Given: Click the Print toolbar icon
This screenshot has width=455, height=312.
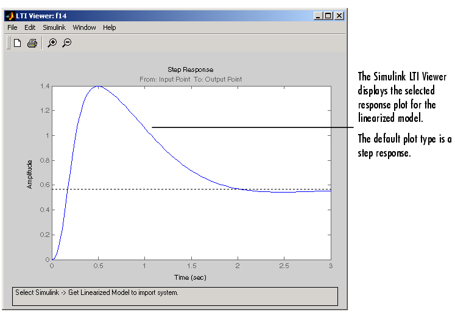Looking at the screenshot, I should coord(32,43).
